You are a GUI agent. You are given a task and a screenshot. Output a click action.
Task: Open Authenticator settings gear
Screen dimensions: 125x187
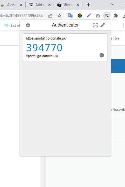28,25
